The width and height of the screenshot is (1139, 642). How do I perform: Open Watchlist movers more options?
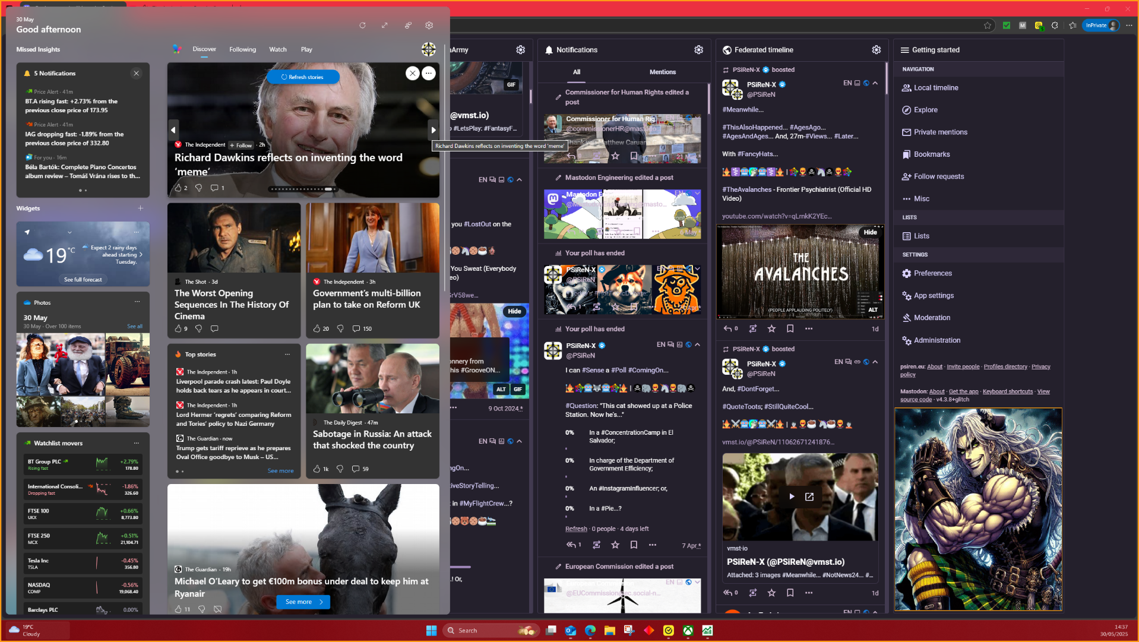click(137, 443)
